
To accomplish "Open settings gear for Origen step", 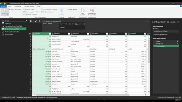I will (177, 41).
